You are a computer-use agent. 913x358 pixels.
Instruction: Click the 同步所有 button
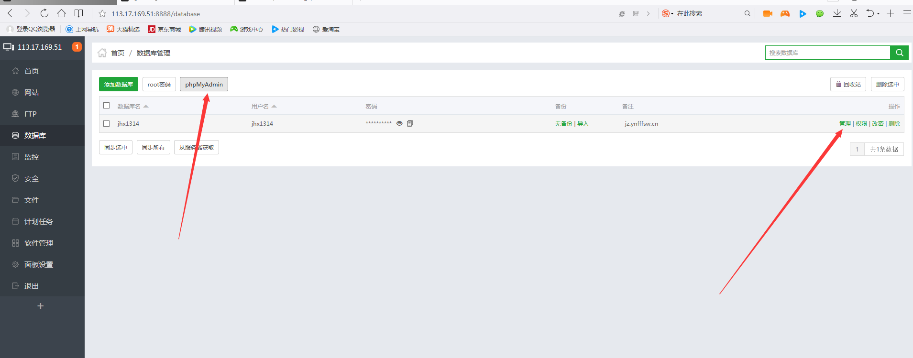153,147
